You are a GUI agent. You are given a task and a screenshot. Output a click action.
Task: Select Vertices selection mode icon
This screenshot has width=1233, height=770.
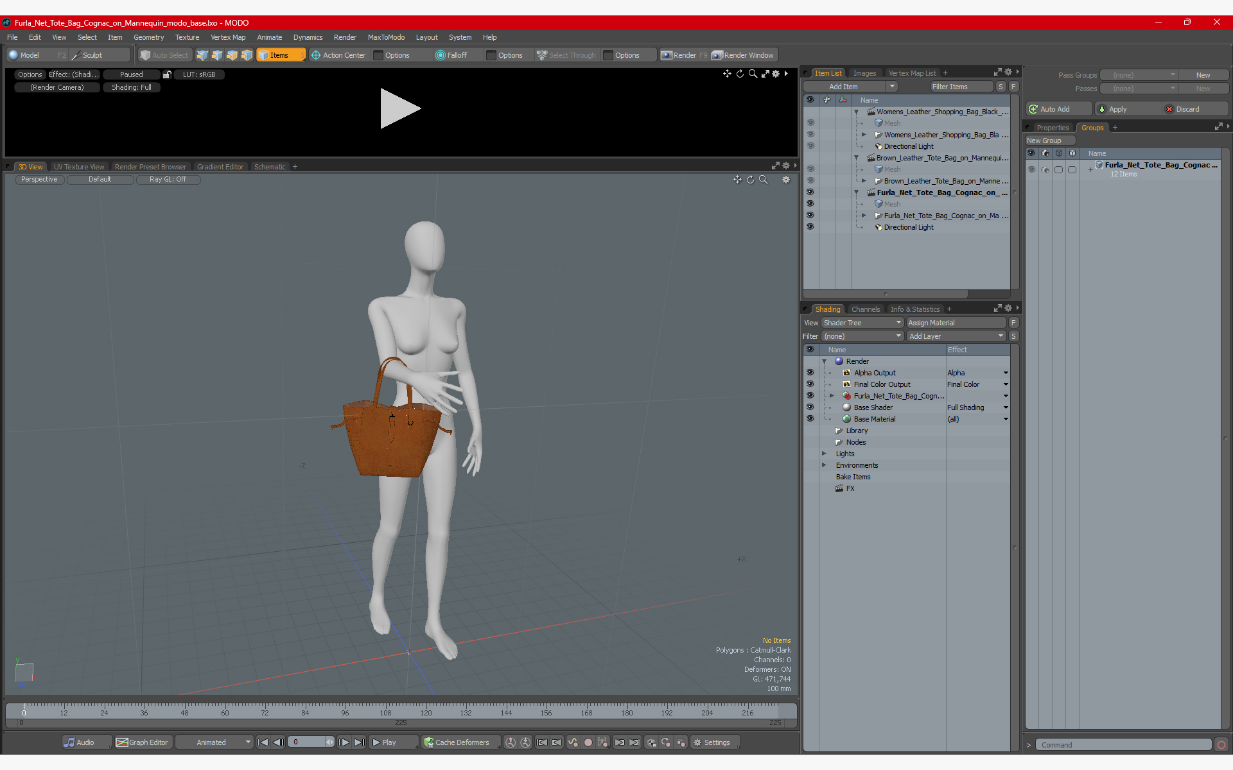[x=202, y=55]
